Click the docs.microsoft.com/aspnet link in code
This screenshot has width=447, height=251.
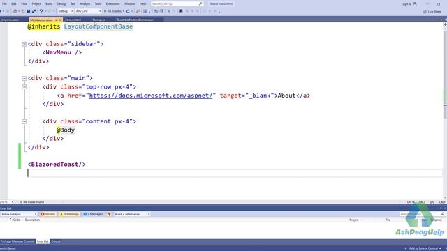click(151, 96)
